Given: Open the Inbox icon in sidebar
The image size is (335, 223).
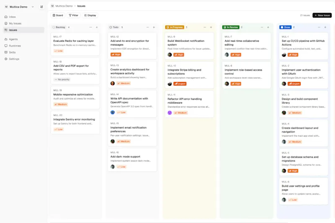Looking at the screenshot, I should pyautogui.click(x=6, y=17).
